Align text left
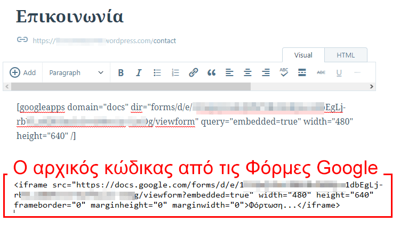The image size is (400, 230). pyautogui.click(x=229, y=72)
